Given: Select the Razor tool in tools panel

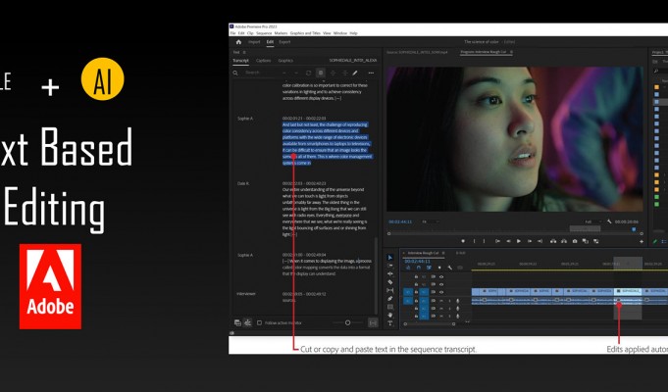Looking at the screenshot, I should [x=390, y=282].
